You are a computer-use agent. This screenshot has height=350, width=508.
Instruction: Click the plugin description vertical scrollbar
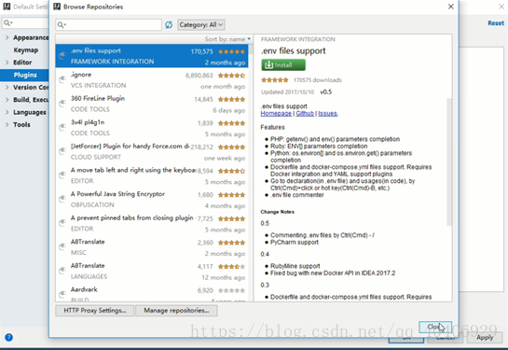click(x=449, y=162)
